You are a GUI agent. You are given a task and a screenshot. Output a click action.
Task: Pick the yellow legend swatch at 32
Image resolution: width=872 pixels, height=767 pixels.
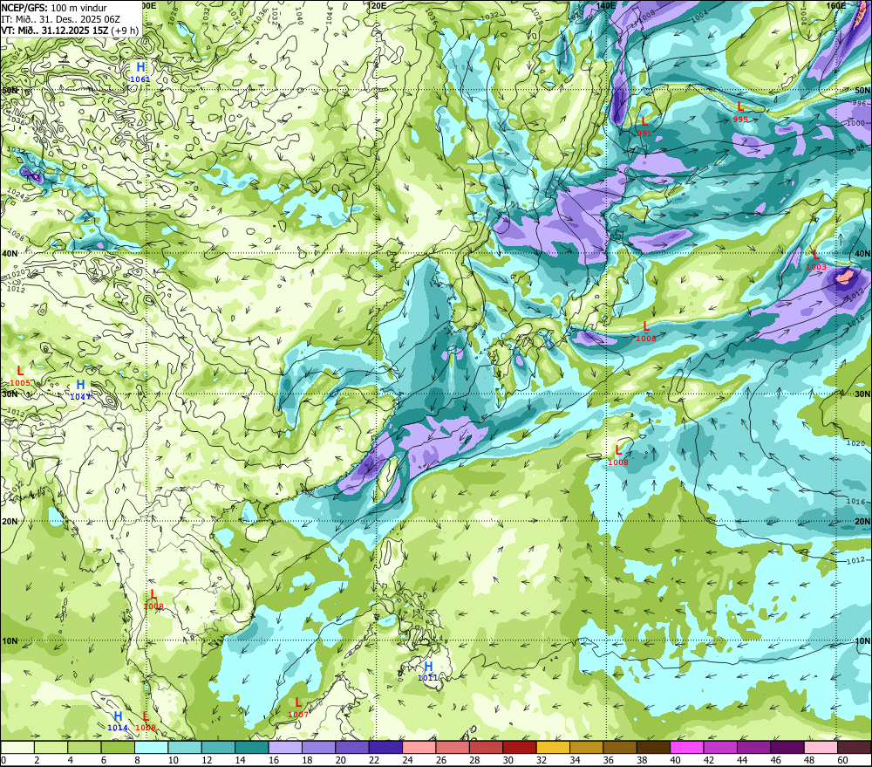[554, 747]
